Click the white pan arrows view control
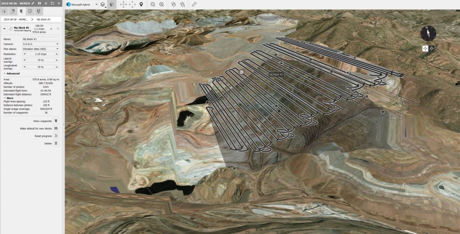The width and height of the screenshot is (460, 234). click(x=425, y=48)
